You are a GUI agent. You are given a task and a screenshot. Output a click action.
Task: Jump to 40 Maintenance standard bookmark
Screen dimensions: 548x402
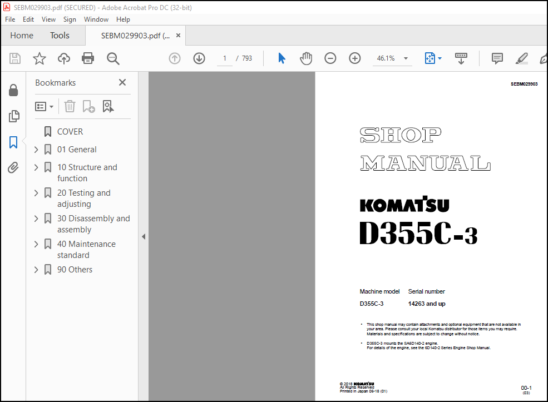[x=86, y=249]
